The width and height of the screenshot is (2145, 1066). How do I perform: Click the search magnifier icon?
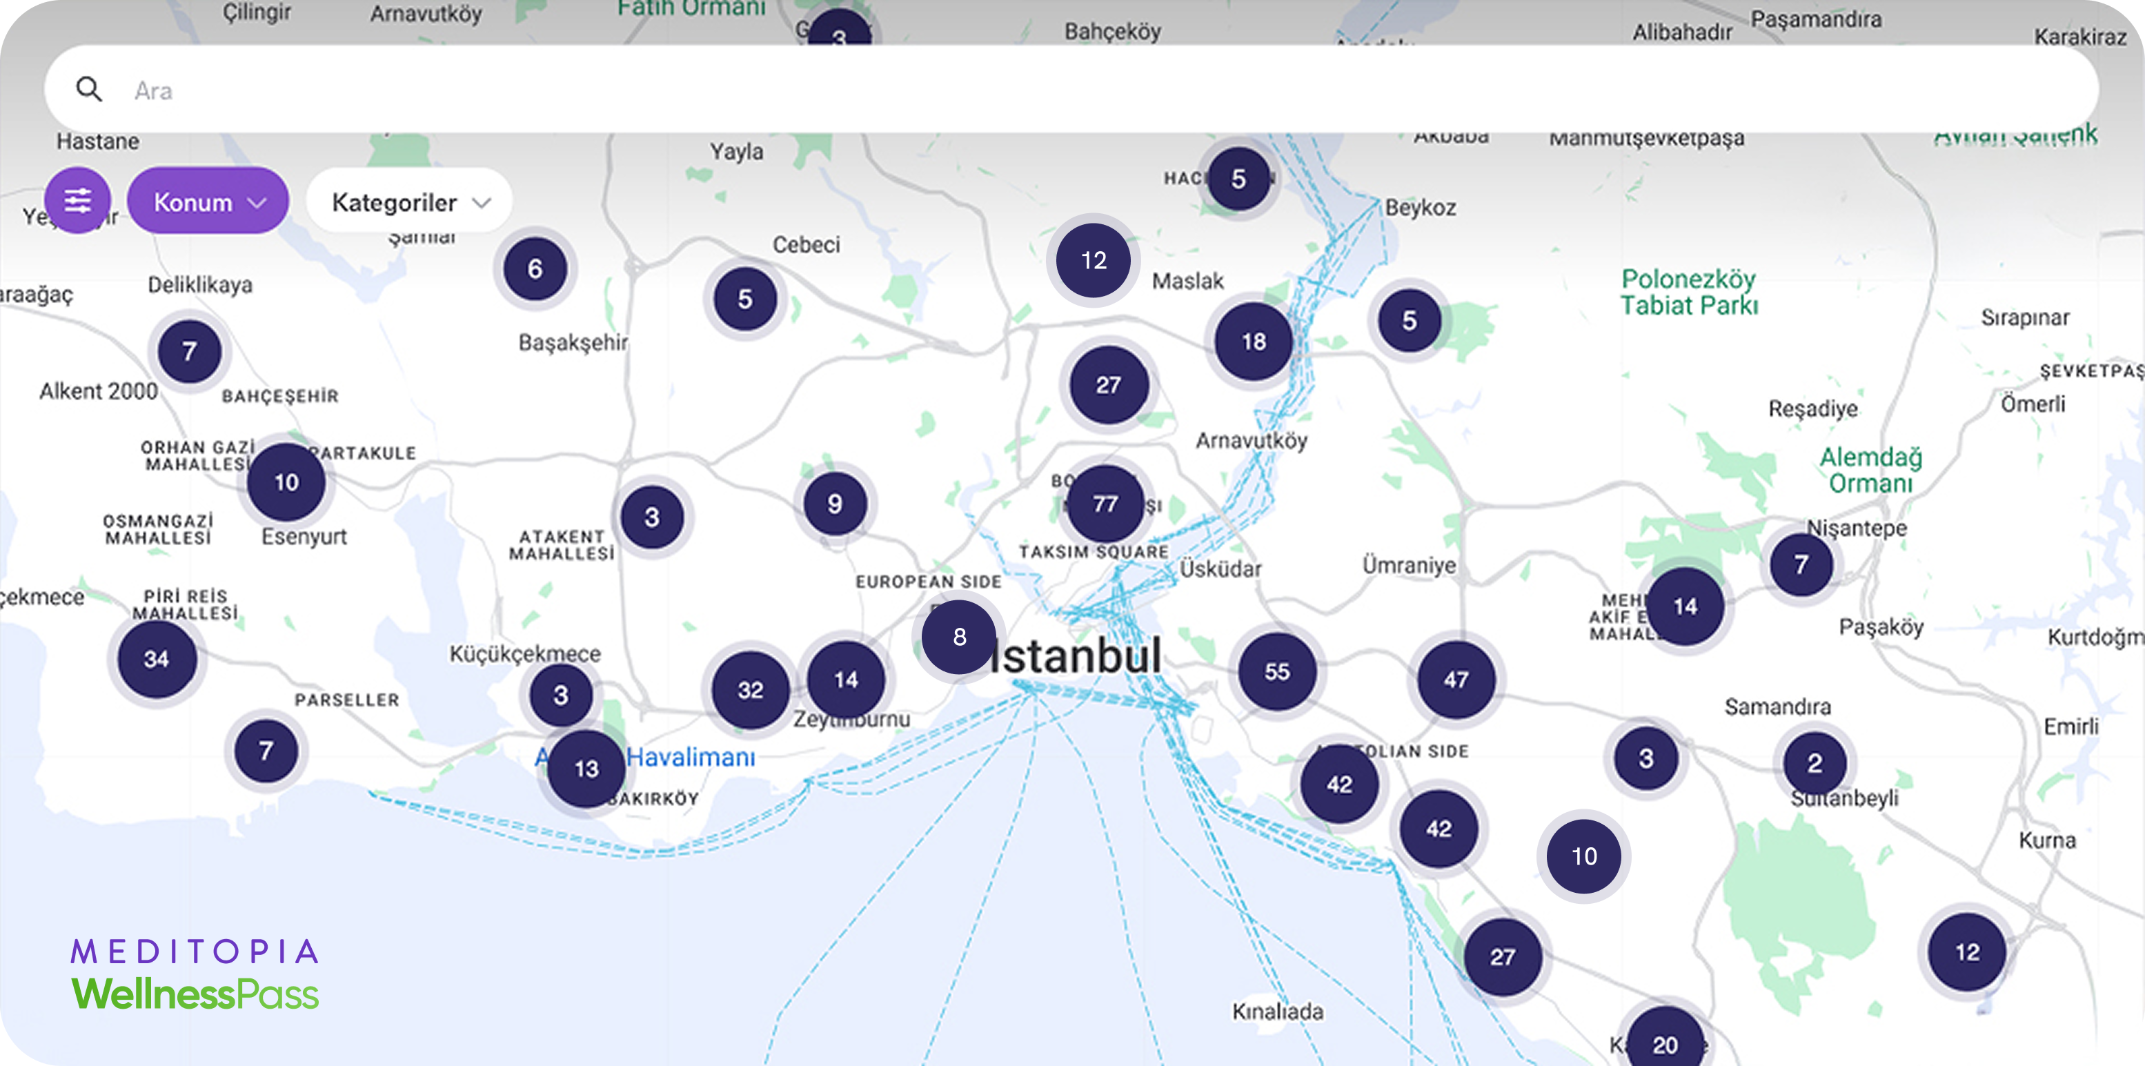pos(89,89)
